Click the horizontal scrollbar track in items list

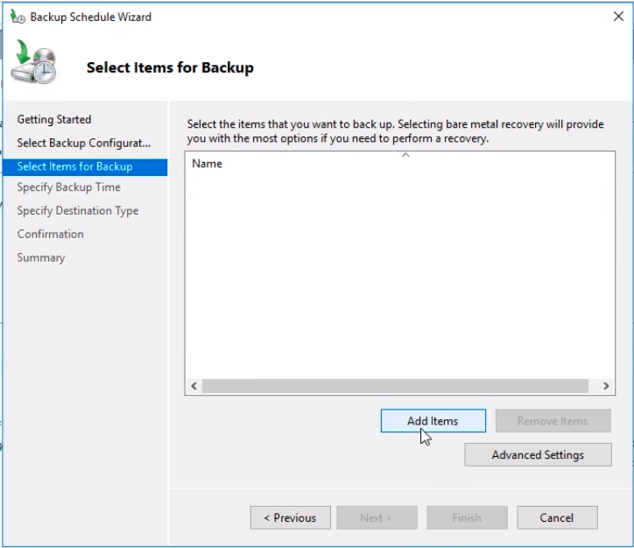394,386
